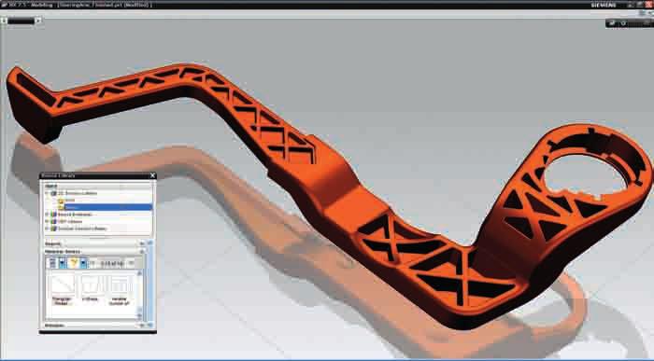Expand the Preview section at panel bottom

(142, 326)
